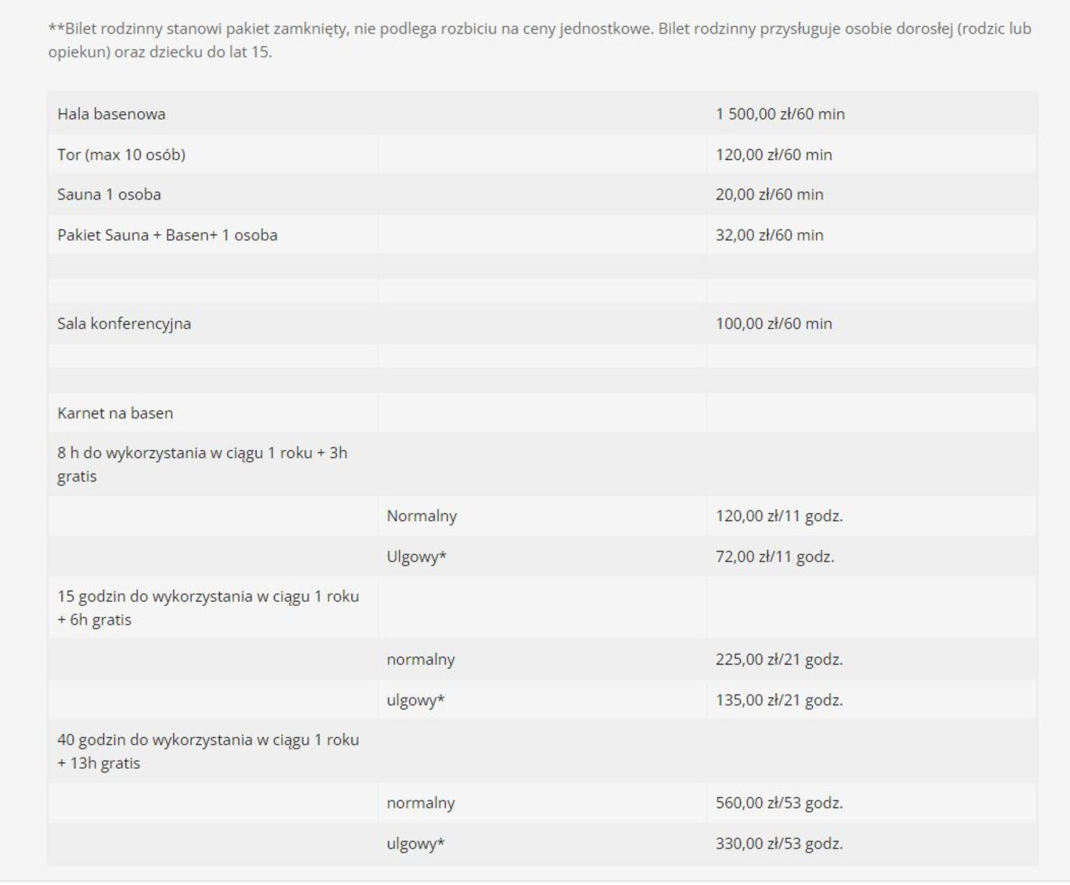Click the 120,00 zł/60 min price

click(773, 155)
